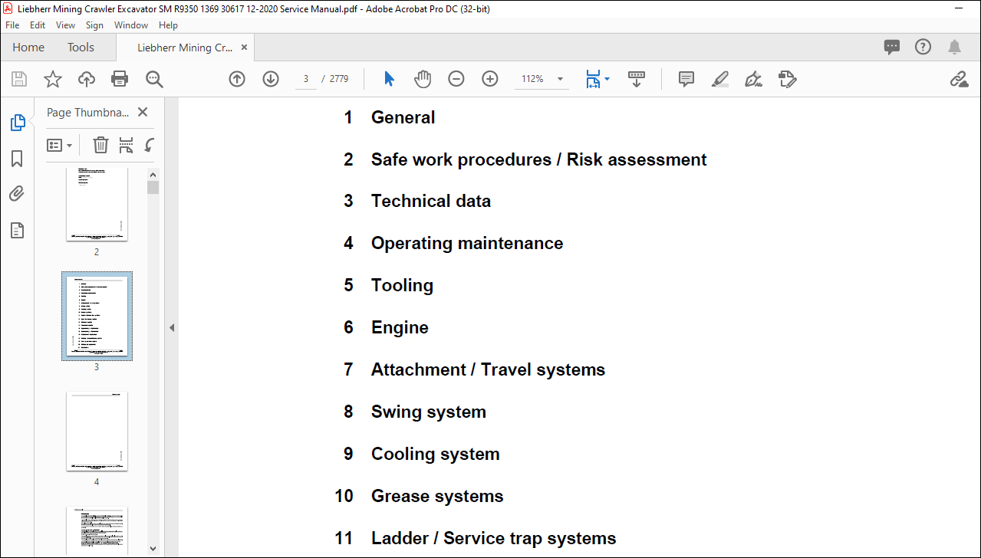This screenshot has width=981, height=558.
Task: Close the Page Thumbnails panel
Action: click(143, 112)
